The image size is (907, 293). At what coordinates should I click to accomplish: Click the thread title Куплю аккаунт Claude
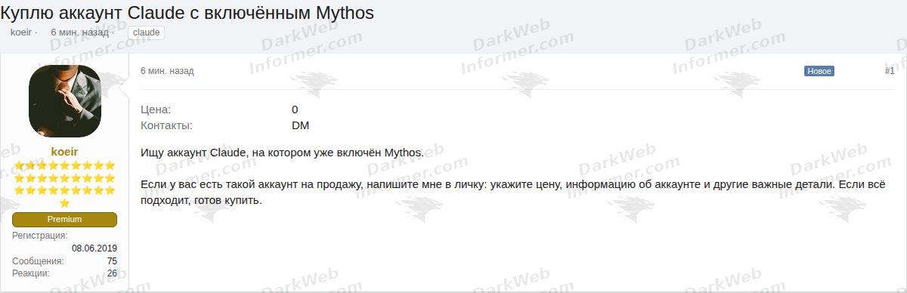(x=187, y=12)
